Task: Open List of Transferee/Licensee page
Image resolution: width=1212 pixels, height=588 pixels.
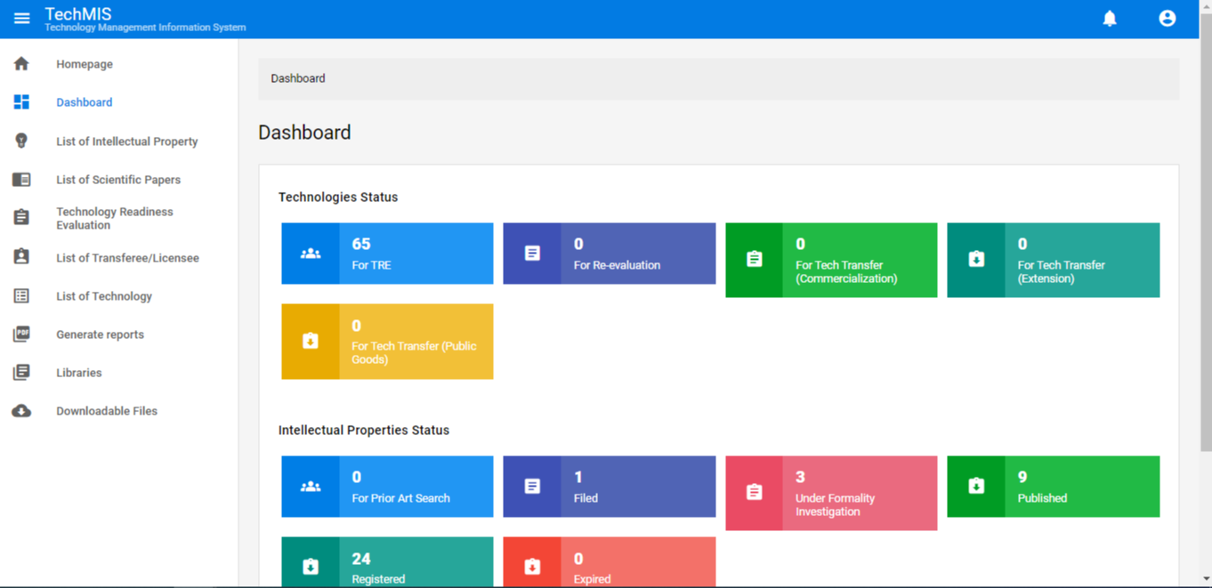Action: [127, 258]
